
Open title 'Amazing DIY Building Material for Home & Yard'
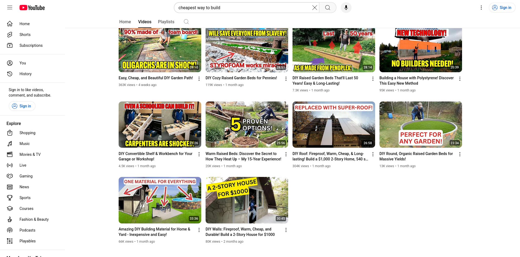pyautogui.click(x=154, y=232)
